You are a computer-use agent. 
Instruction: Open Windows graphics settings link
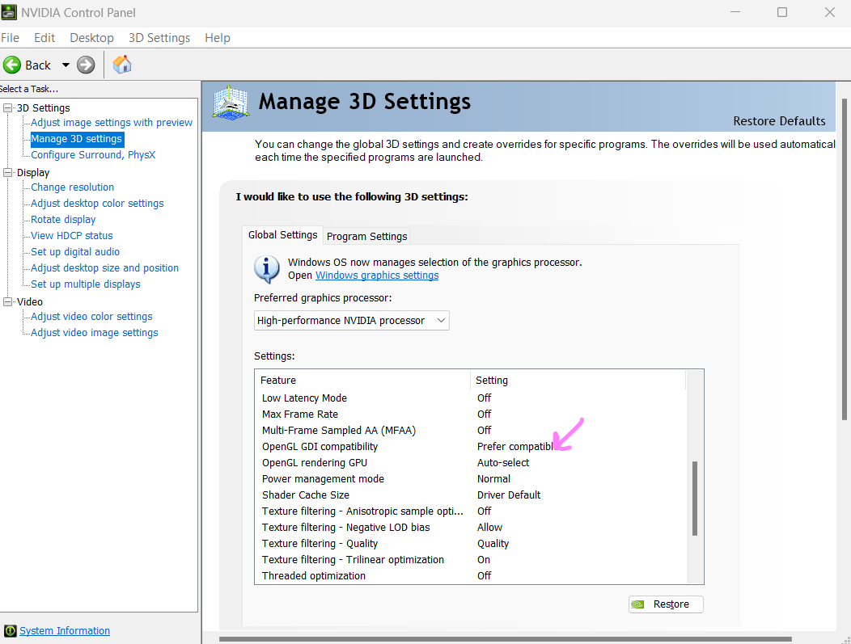(x=377, y=276)
